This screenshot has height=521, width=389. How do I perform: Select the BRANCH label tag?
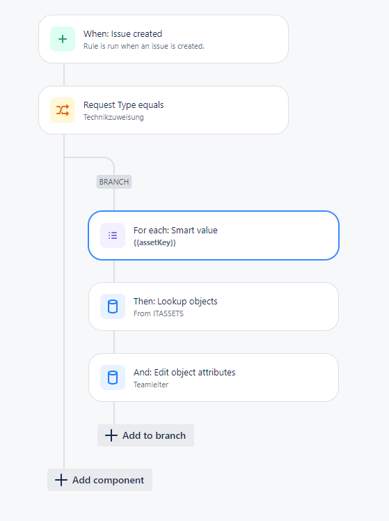(114, 182)
